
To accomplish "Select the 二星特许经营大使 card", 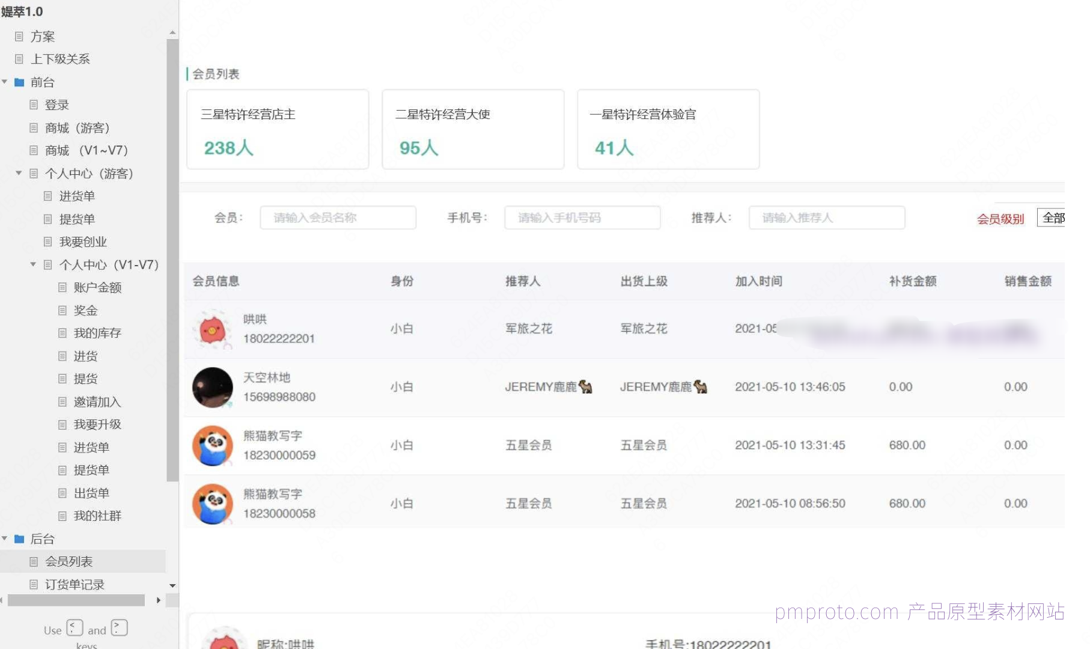I will click(473, 129).
